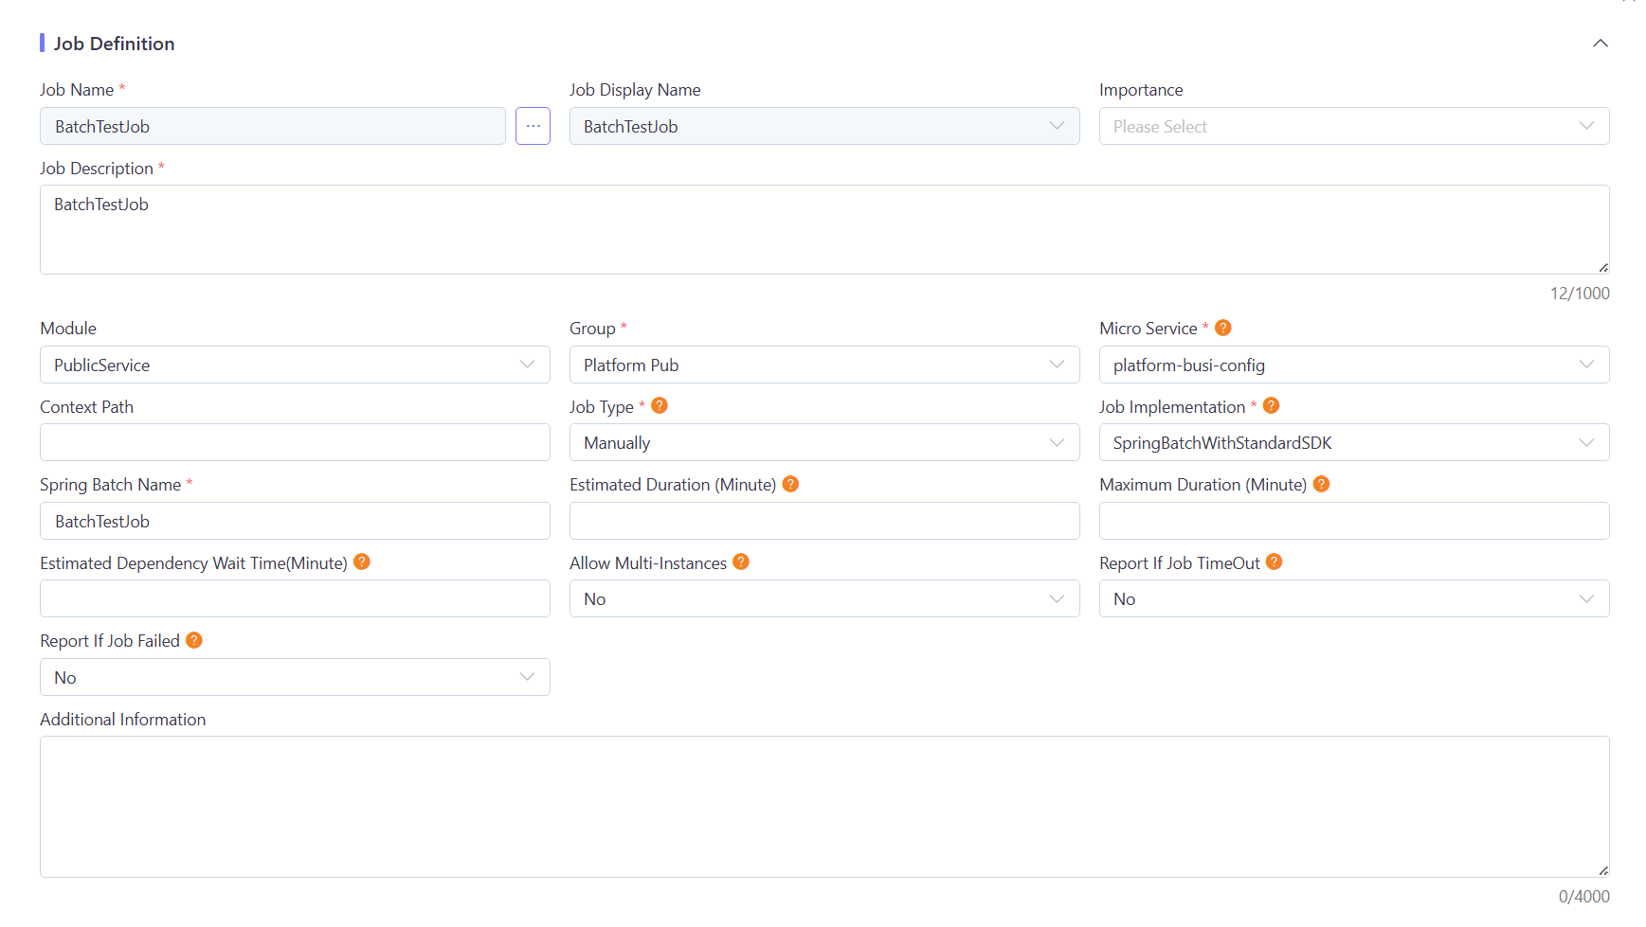Screen dimensions: 1646x927
Task: Click Report If Job Failed help icon
Action: 194,640
